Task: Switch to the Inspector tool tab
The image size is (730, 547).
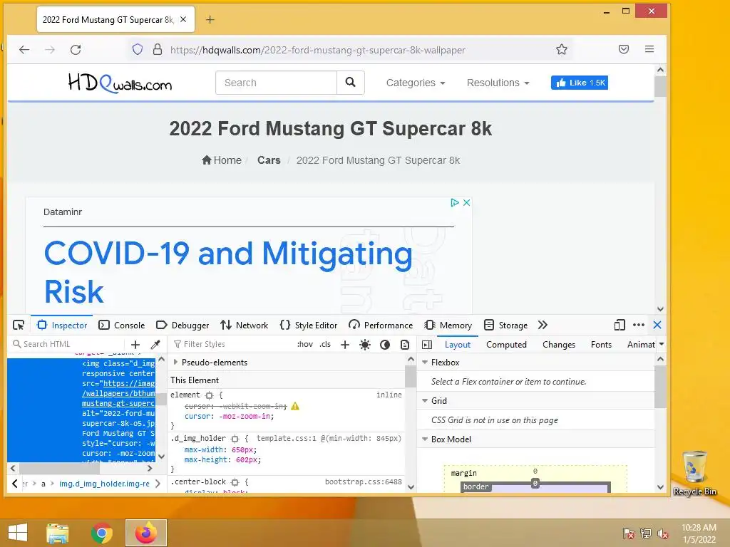Action: coord(62,325)
